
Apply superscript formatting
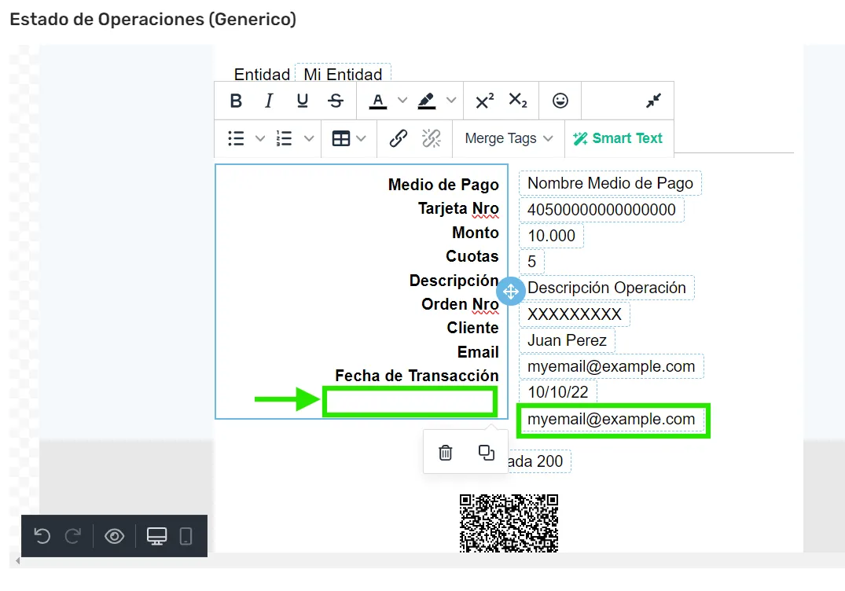click(484, 101)
